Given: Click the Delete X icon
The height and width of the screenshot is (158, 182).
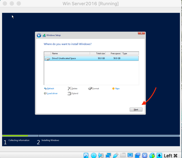Looking at the screenshot, I should click(x=69, y=88).
